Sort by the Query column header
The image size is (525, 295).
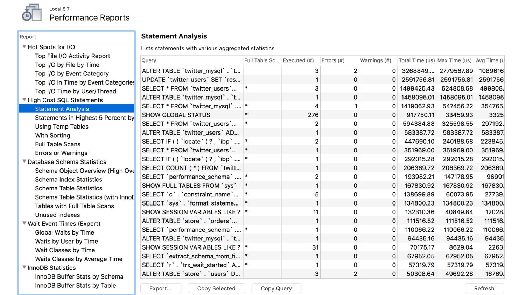[191, 60]
